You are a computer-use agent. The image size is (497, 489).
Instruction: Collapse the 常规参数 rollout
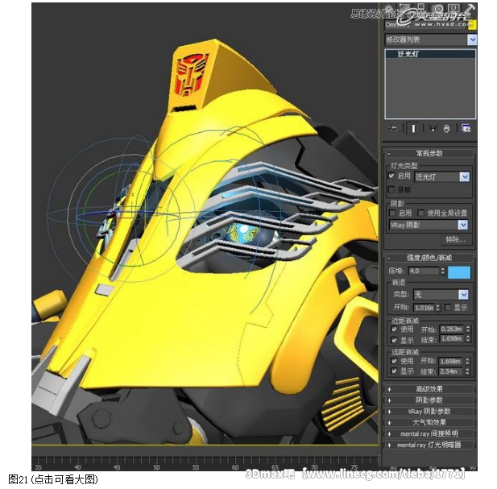429,154
